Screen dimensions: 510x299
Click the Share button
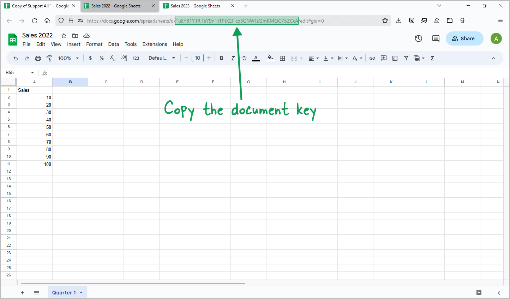[x=464, y=38]
